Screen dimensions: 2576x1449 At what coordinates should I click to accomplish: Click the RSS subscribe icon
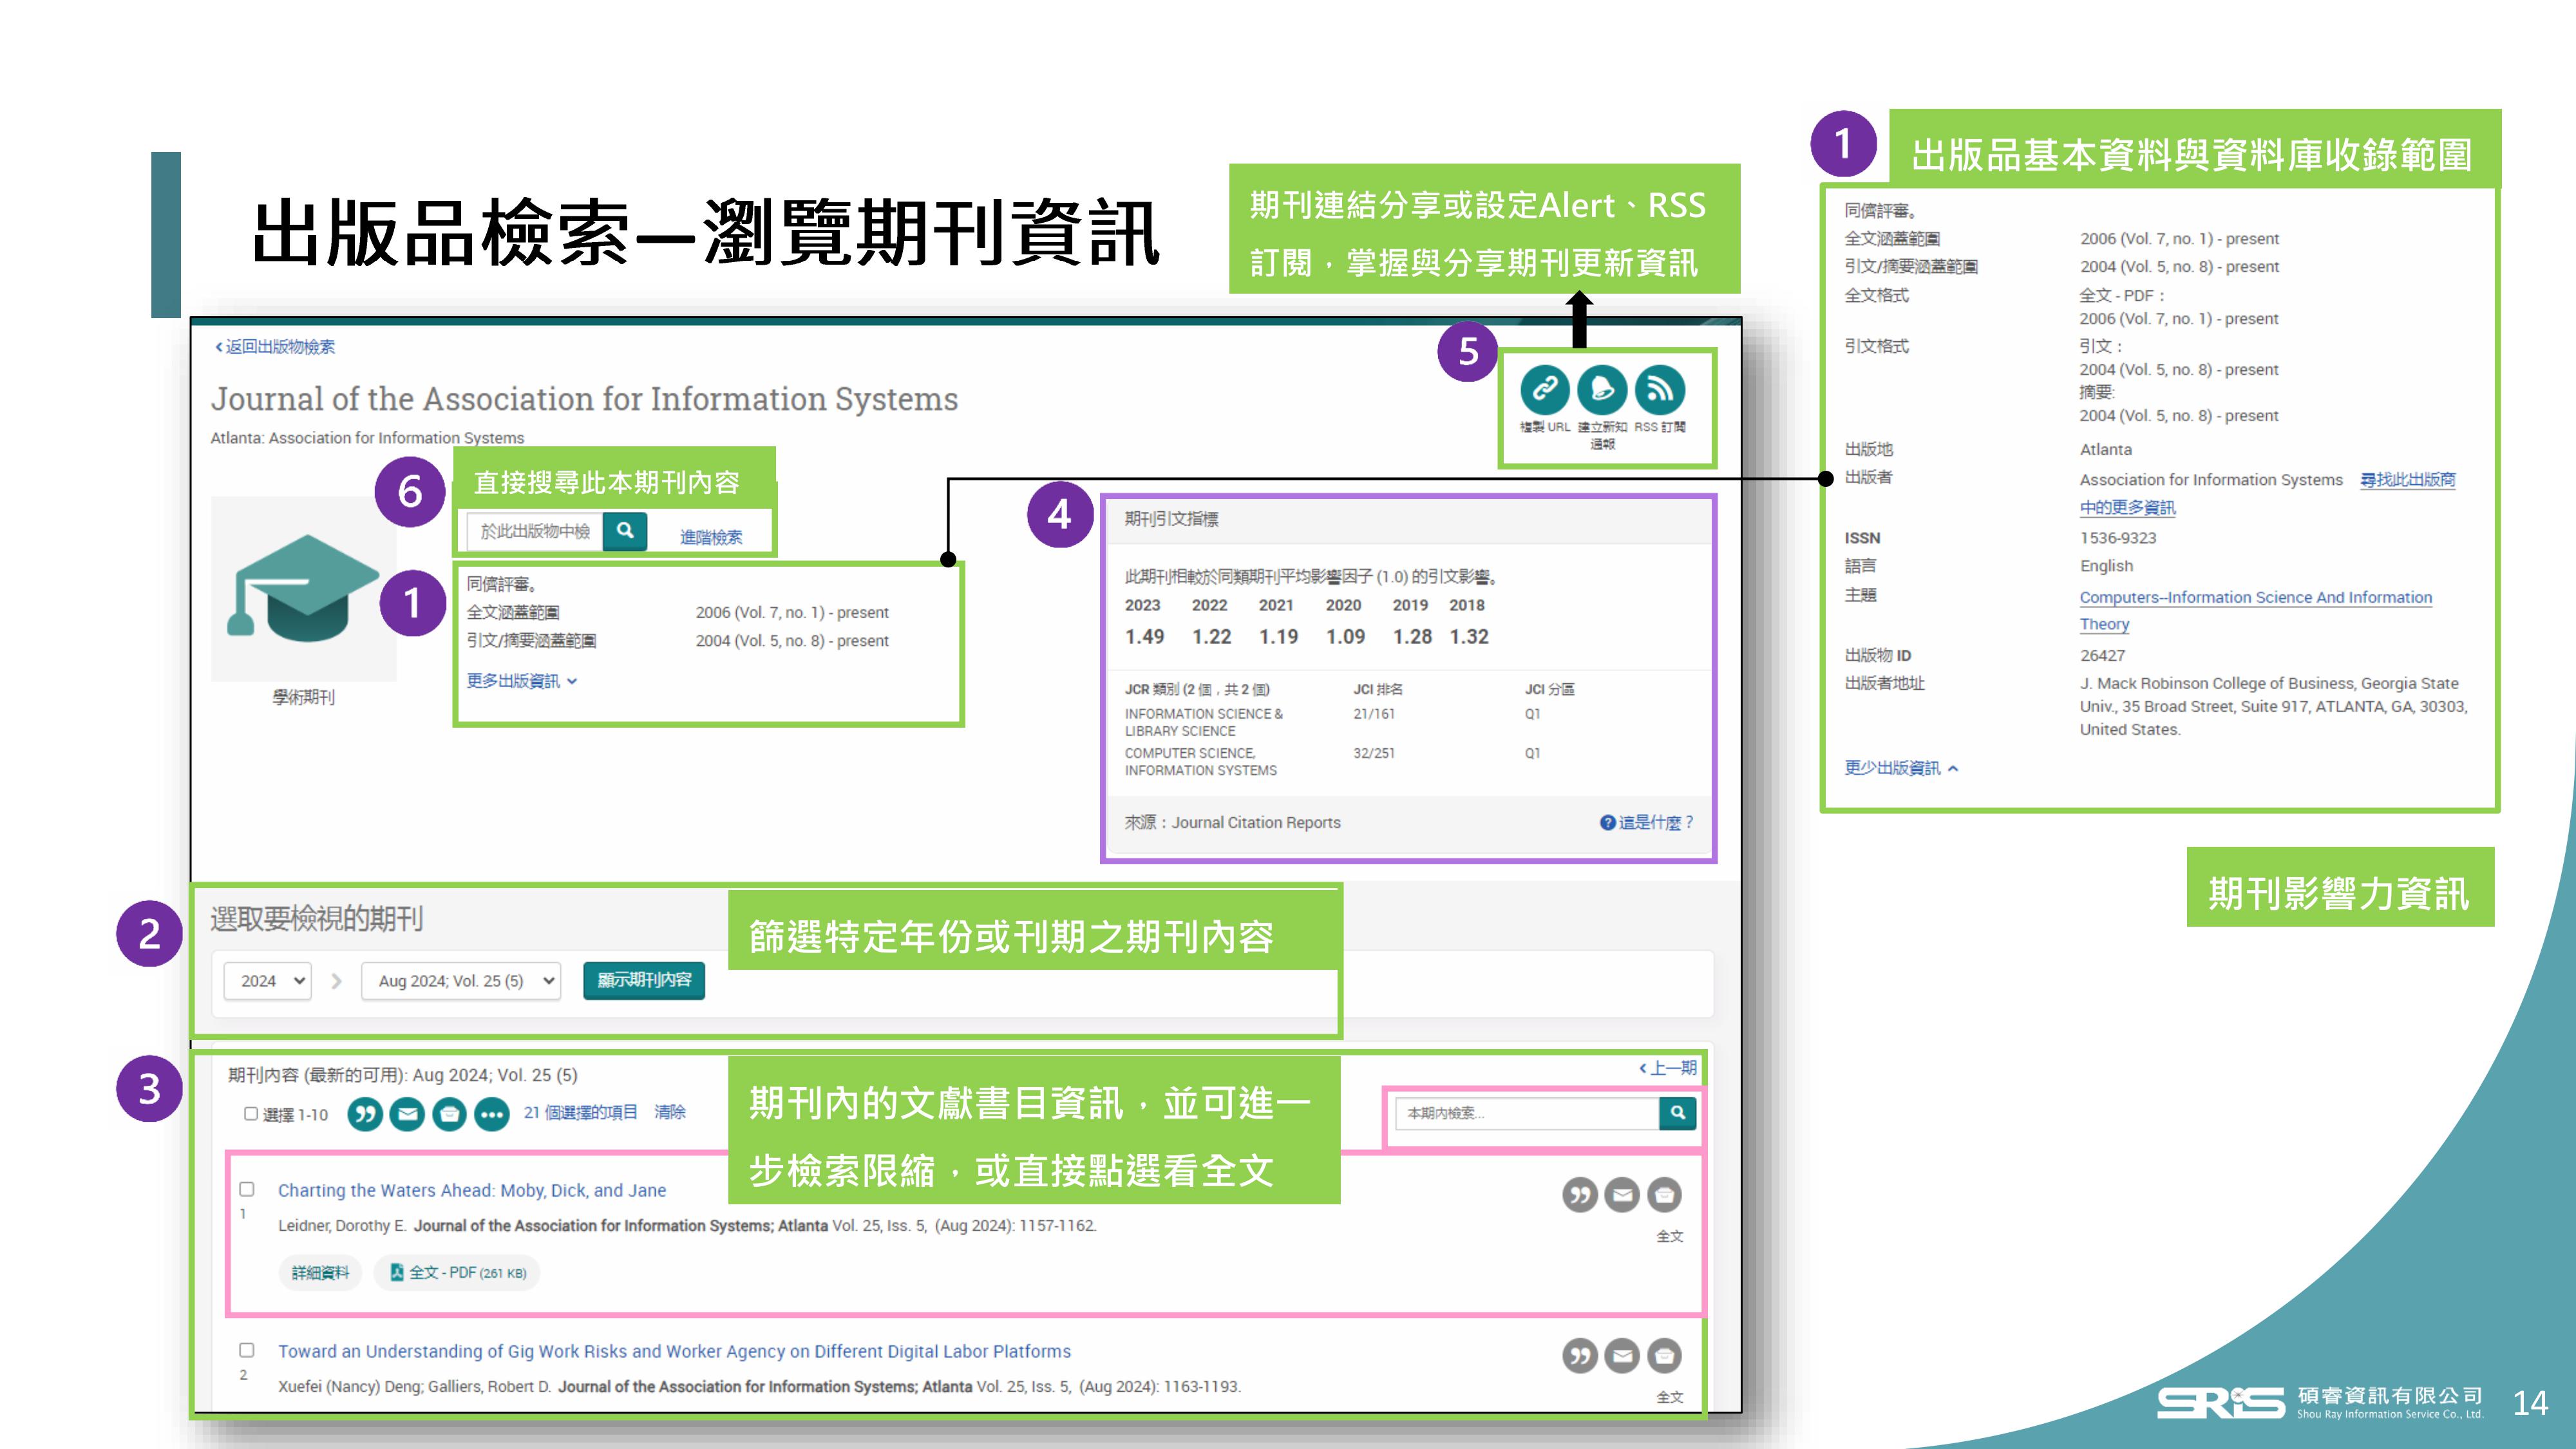click(x=1660, y=389)
